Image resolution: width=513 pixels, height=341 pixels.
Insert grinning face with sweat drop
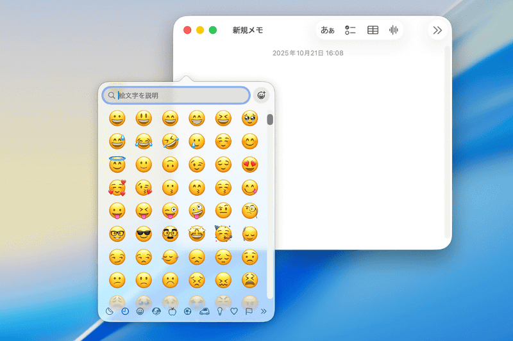(x=117, y=141)
